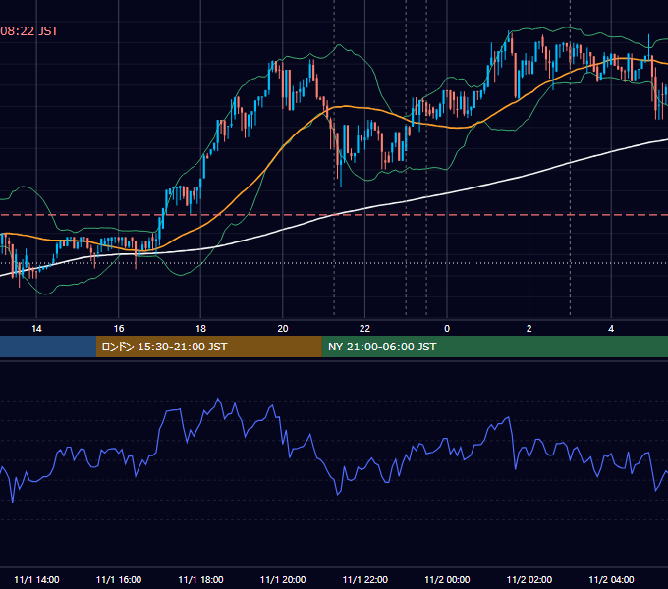Click the 22 hour axis label
Screen dimensions: 668x589
(364, 329)
